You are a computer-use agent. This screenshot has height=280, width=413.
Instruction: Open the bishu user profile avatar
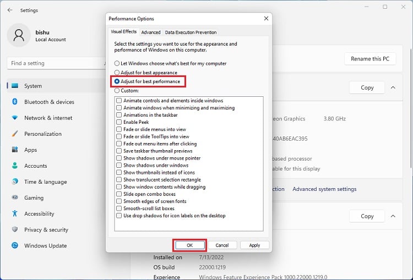[19, 35]
